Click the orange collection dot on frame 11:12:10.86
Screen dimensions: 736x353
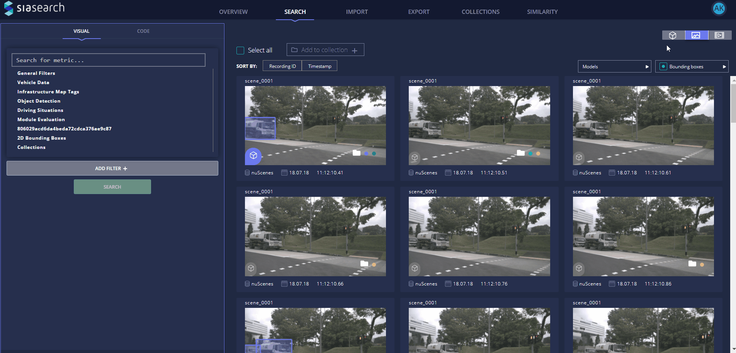click(702, 265)
